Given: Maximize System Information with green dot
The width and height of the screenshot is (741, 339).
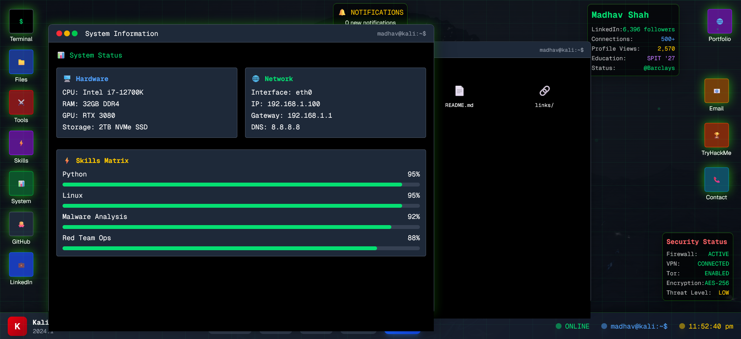Looking at the screenshot, I should tap(75, 34).
